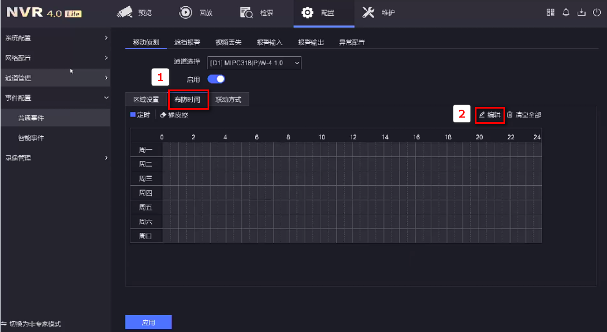Open the 联动方式 sub-tab
The width and height of the screenshot is (607, 332).
point(228,100)
